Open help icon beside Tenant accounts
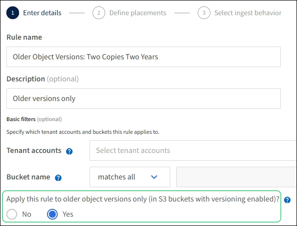The height and width of the screenshot is (226, 297). [69, 151]
